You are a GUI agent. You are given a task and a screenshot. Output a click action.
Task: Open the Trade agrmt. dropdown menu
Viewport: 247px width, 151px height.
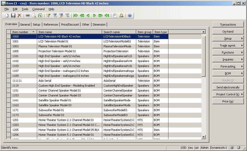[x=228, y=45]
